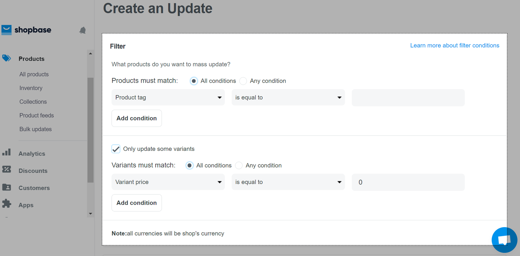Viewport: 520px width, 256px height.
Task: Open the Variant price dropdown
Action: point(168,182)
